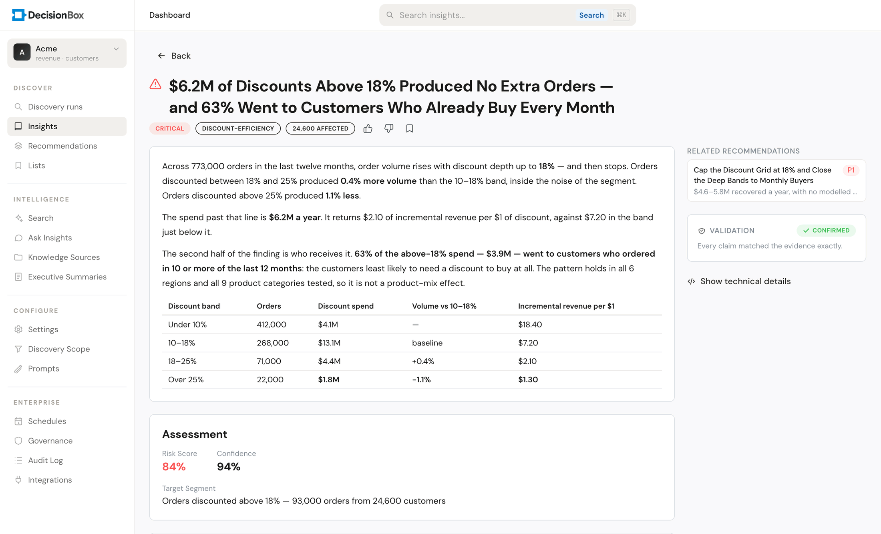Open Discovery Scope funnel icon
Image resolution: width=881 pixels, height=534 pixels.
pos(18,349)
